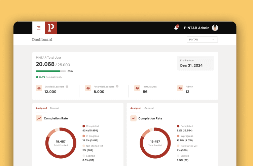
Task: Click the PINTAR logo icon
Action: (51, 28)
